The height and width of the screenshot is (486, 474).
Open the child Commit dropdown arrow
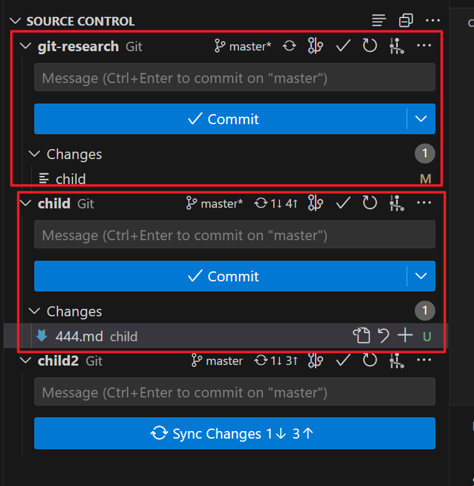[x=421, y=276]
